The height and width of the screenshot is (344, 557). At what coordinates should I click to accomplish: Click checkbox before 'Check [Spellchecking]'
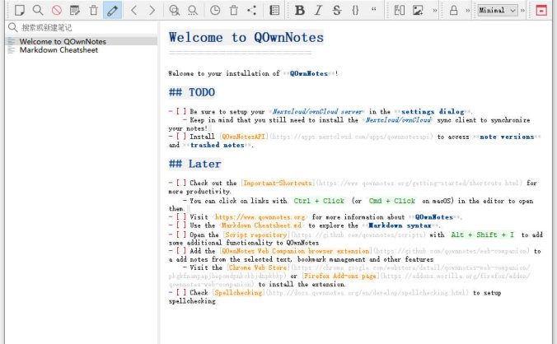pyautogui.click(x=181, y=293)
